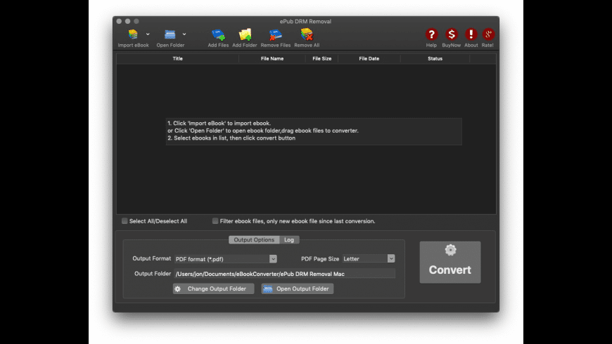Screen dimensions: 612x344
Task: Expand the Import eBook dropdown arrow
Action: (x=148, y=34)
